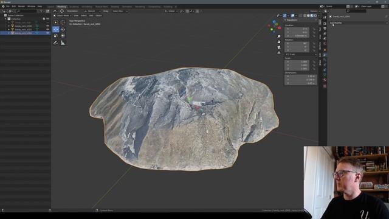Open the Window menu
This screenshot has width=389, height=219.
(31, 7)
